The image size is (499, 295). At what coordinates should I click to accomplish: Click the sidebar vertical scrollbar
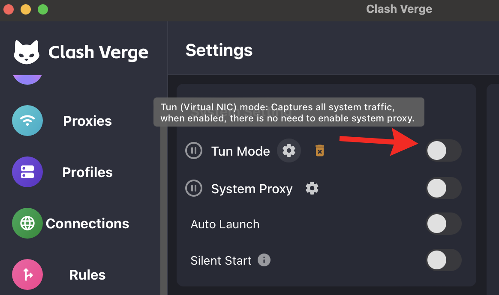(x=164, y=209)
